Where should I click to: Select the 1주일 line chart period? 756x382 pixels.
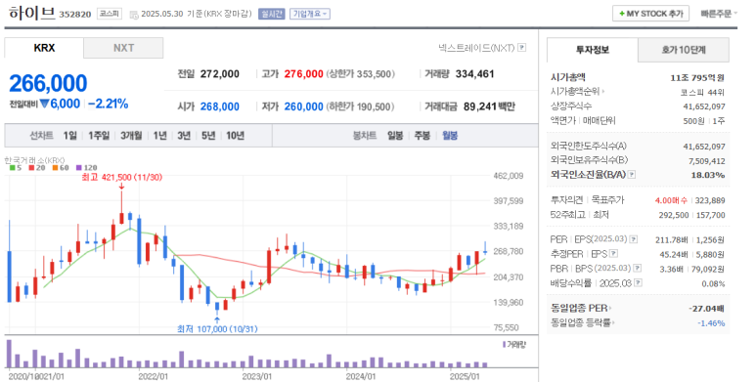[99, 136]
